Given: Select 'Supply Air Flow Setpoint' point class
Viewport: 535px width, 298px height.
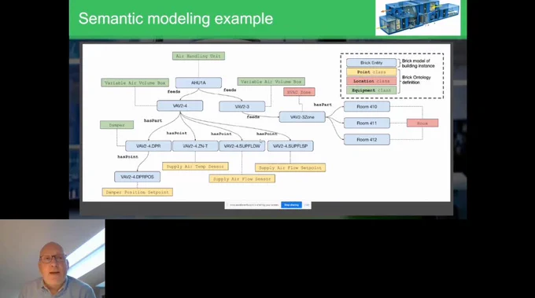Looking at the screenshot, I should (290, 167).
